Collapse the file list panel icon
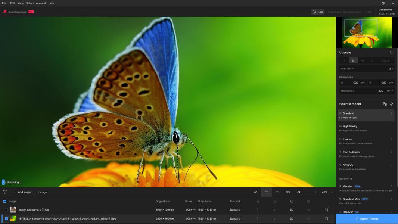The width and height of the screenshot is (398, 224). [x=5, y=192]
